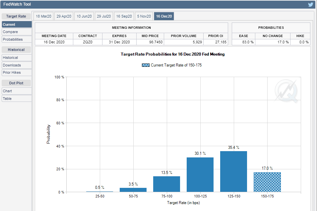Go to Downloads in the sidebar

click(12, 65)
